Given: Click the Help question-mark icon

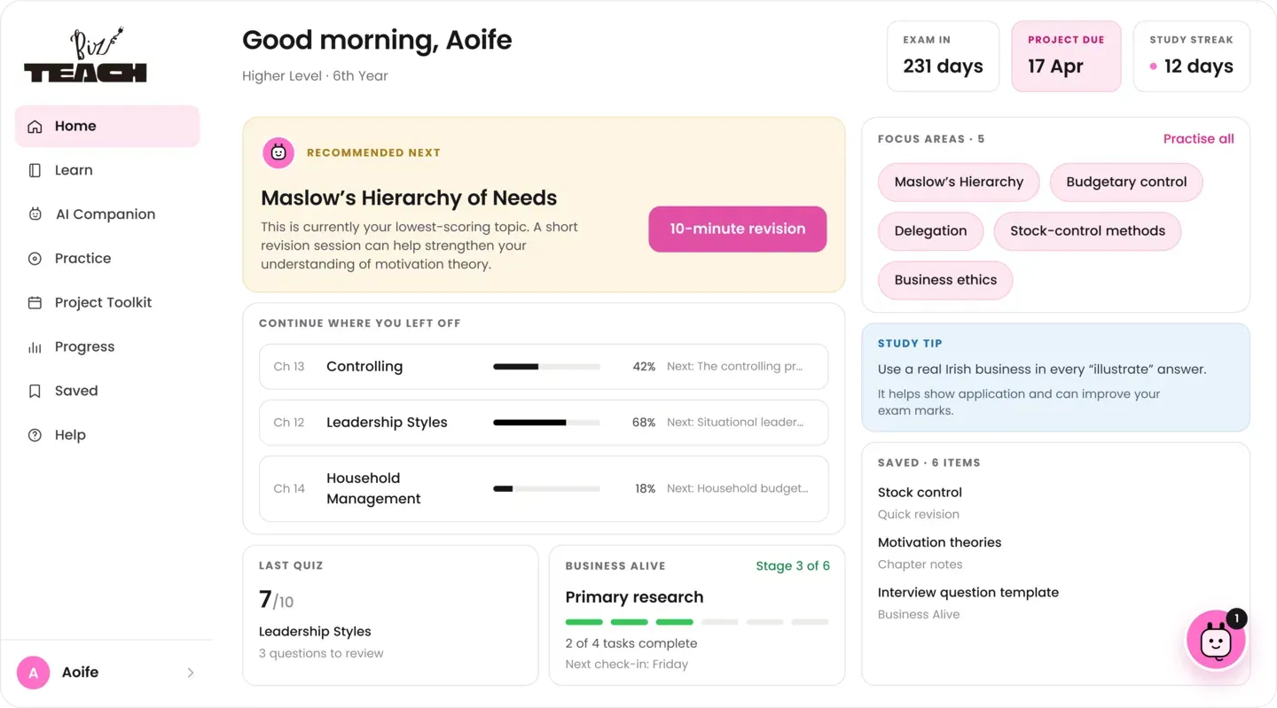Looking at the screenshot, I should pyautogui.click(x=35, y=435).
